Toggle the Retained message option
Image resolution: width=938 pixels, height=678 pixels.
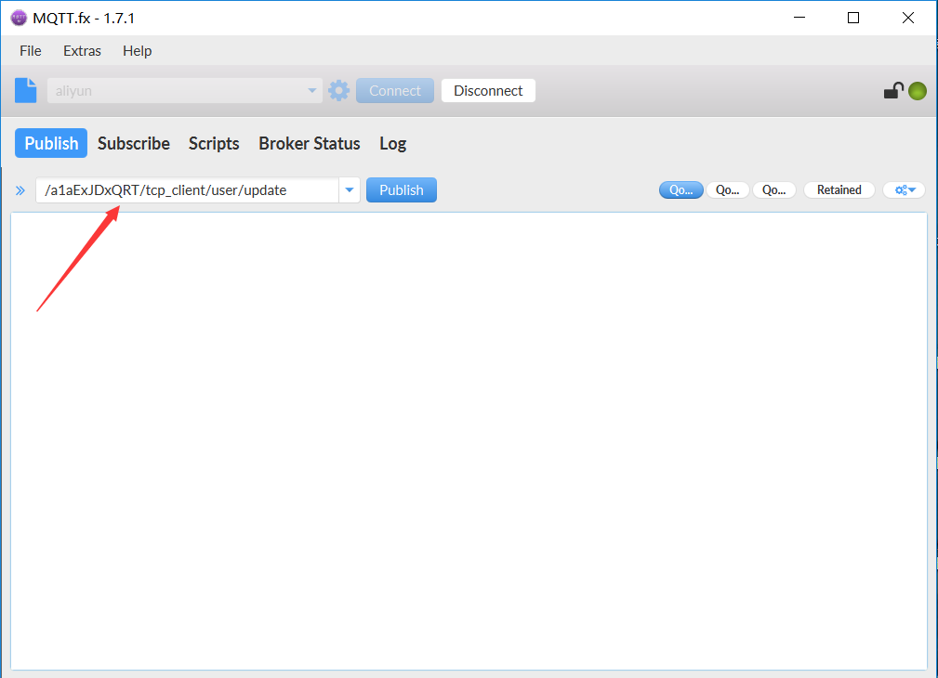point(839,190)
